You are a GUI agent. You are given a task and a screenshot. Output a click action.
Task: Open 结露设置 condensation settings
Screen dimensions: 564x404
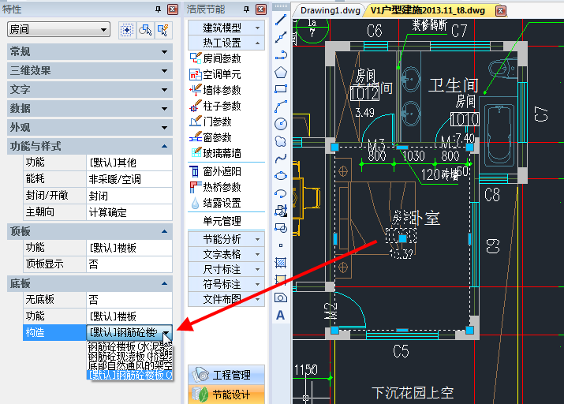pos(215,203)
